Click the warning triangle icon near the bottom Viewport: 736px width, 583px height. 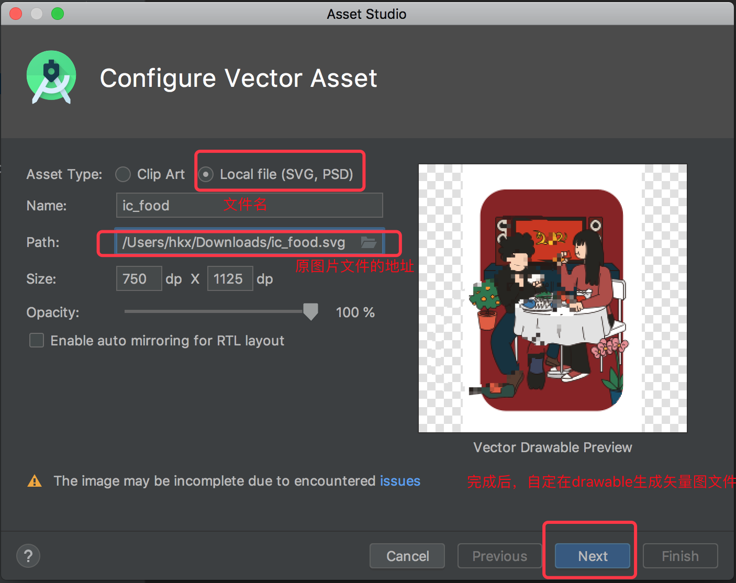coord(34,481)
